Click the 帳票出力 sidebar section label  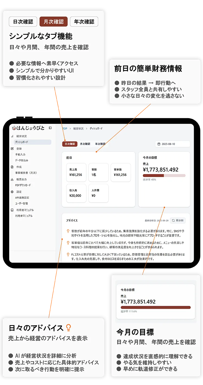tap(22, 179)
